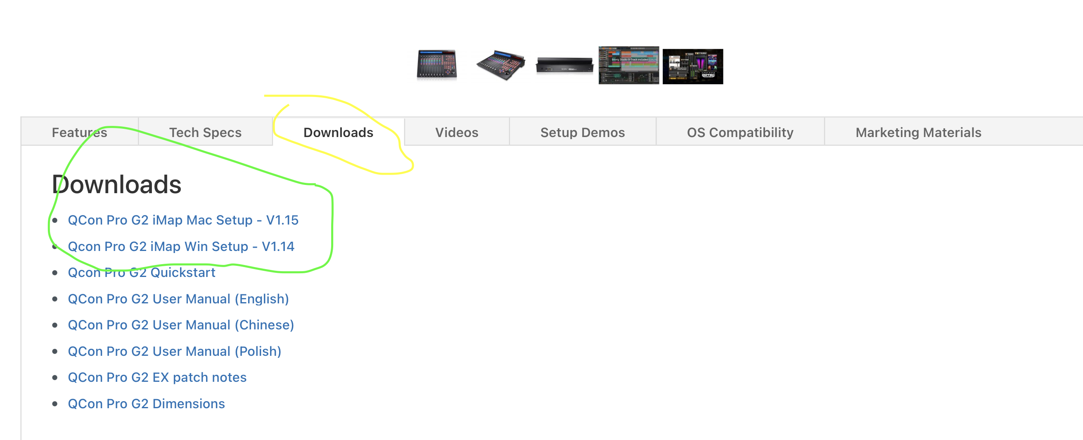Switch to the Features tab
Viewport: 1083px width, 440px height.
point(79,132)
